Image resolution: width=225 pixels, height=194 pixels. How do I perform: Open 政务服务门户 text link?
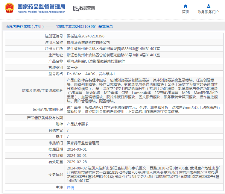208,12
